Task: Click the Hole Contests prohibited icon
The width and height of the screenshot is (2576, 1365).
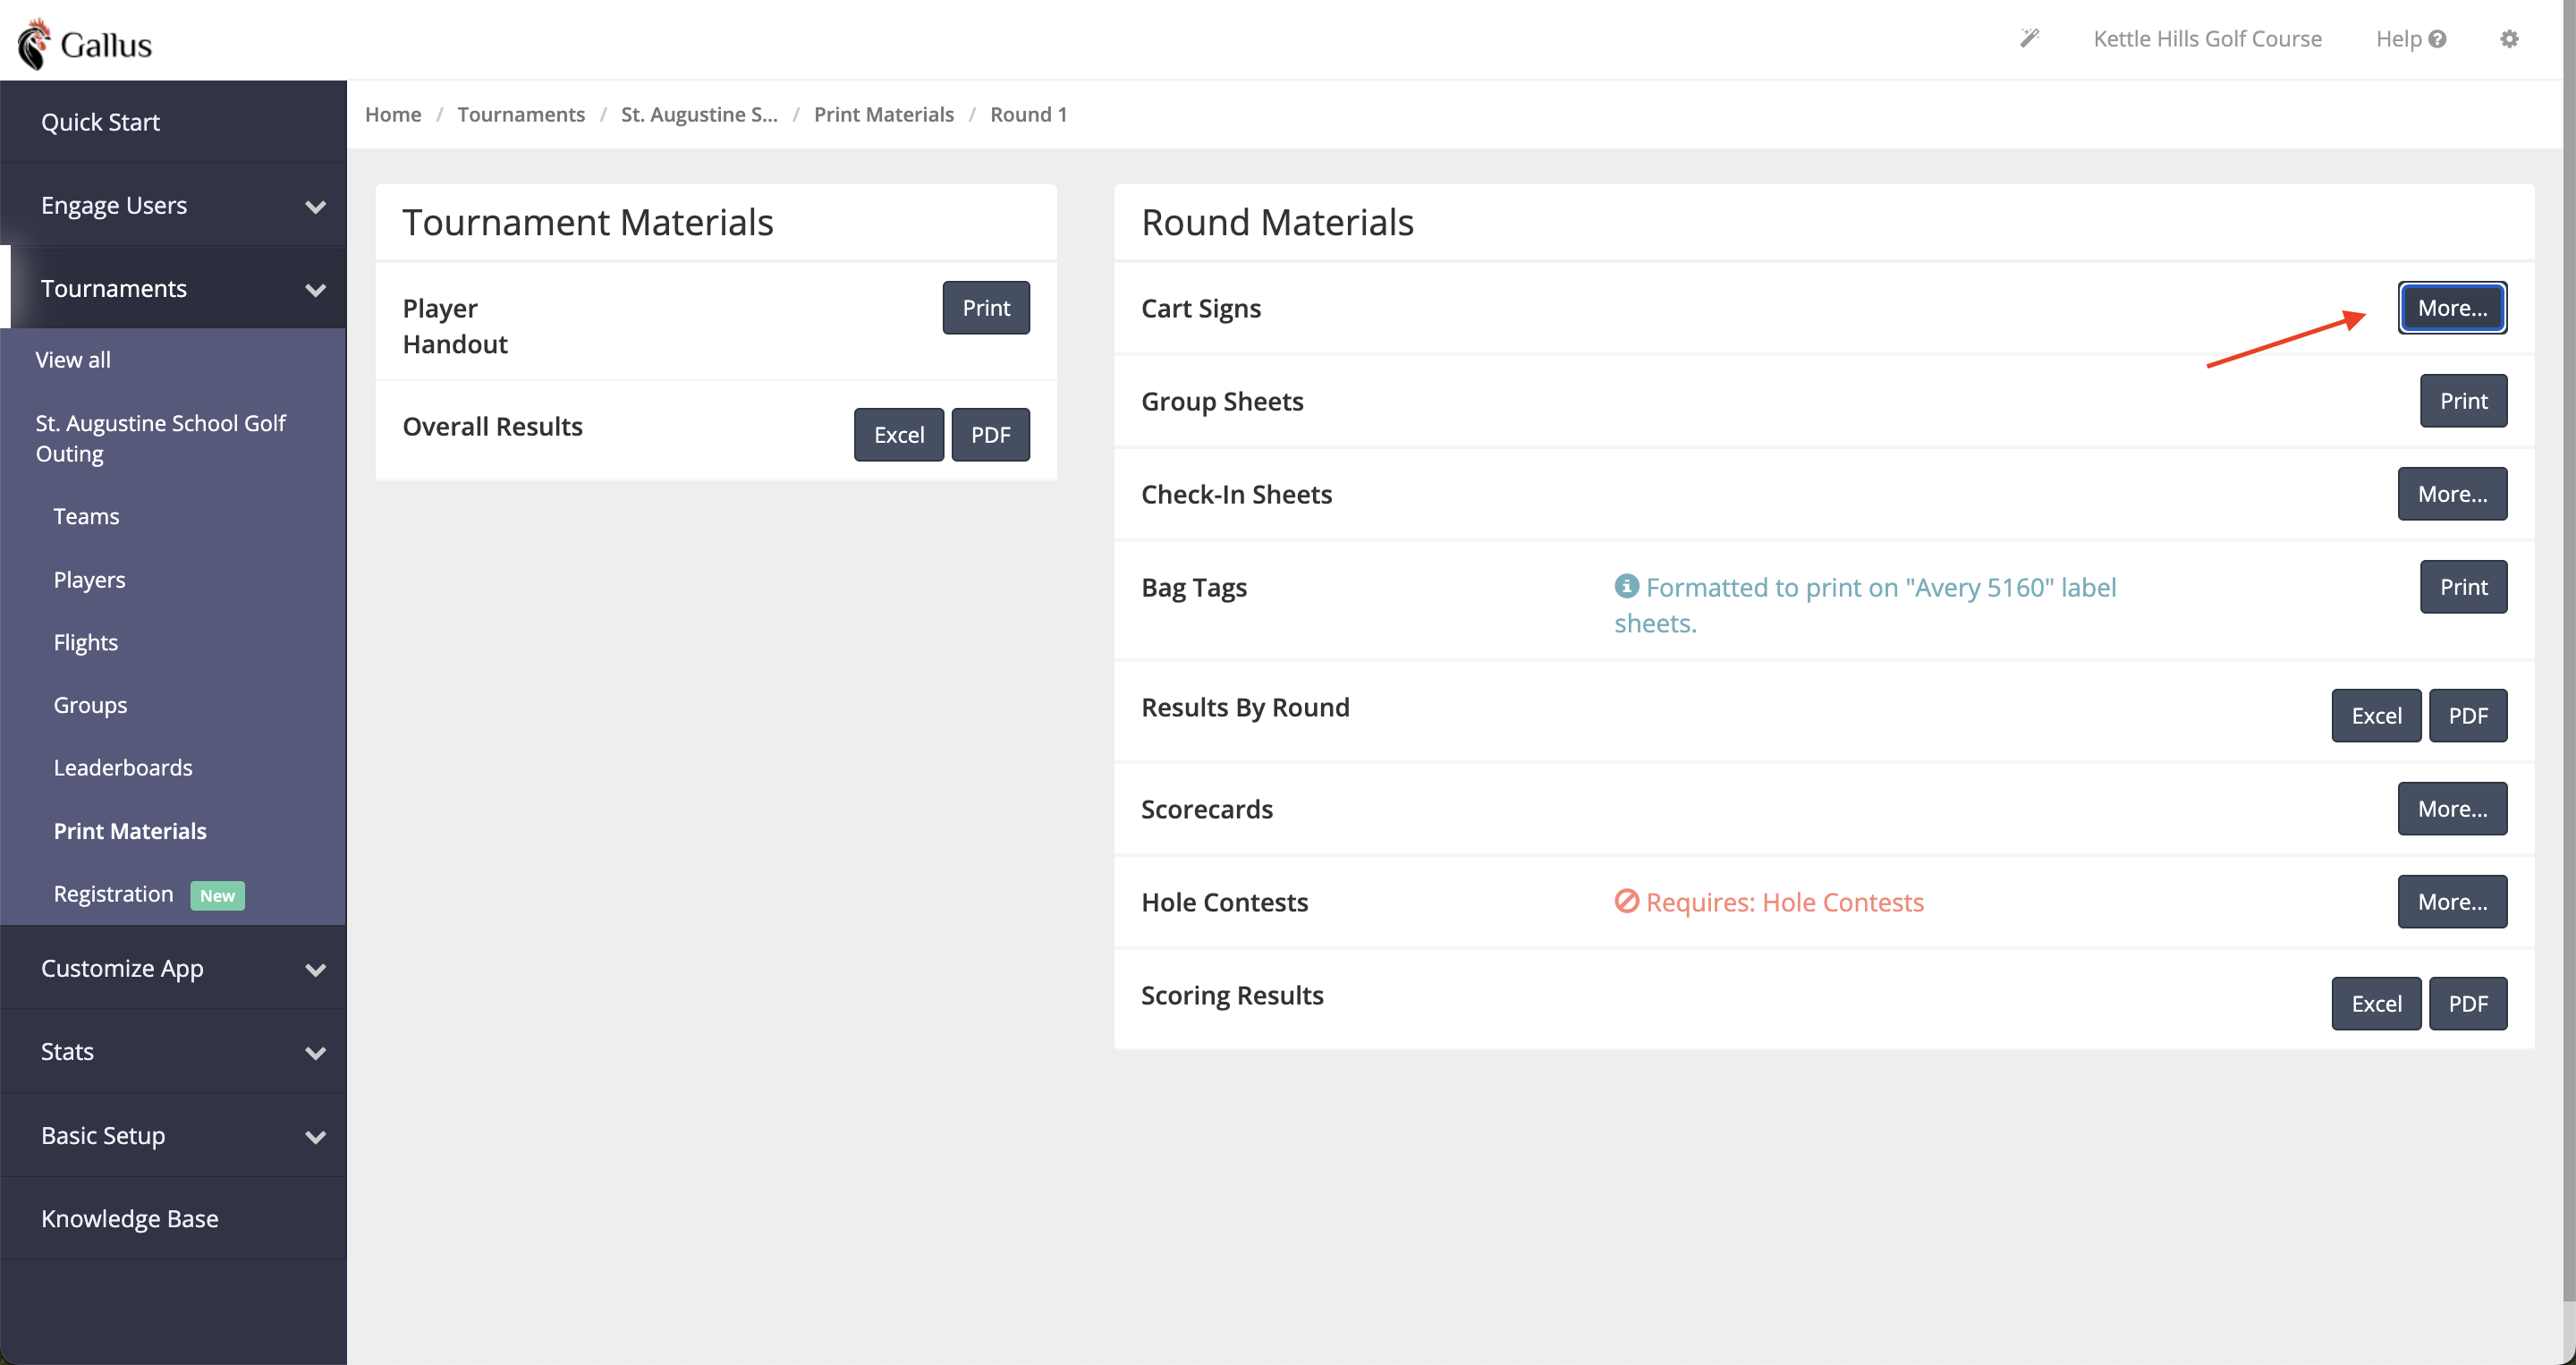Action: [x=1626, y=901]
